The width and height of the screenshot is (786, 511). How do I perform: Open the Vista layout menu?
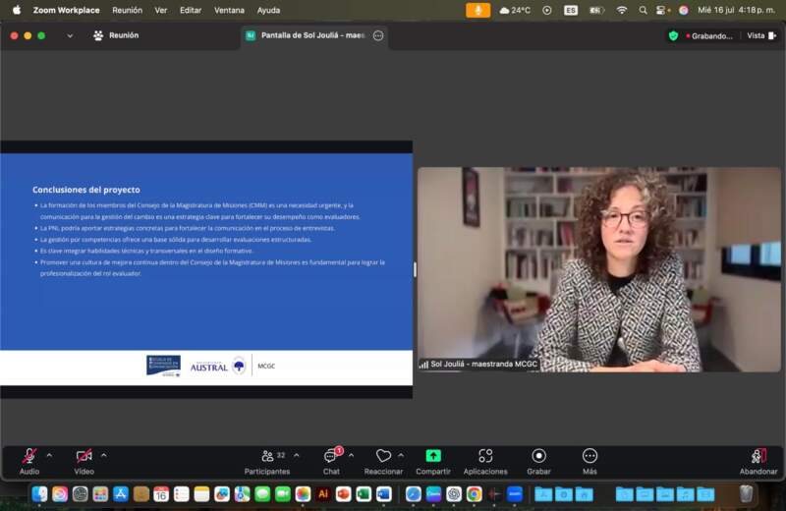point(761,35)
